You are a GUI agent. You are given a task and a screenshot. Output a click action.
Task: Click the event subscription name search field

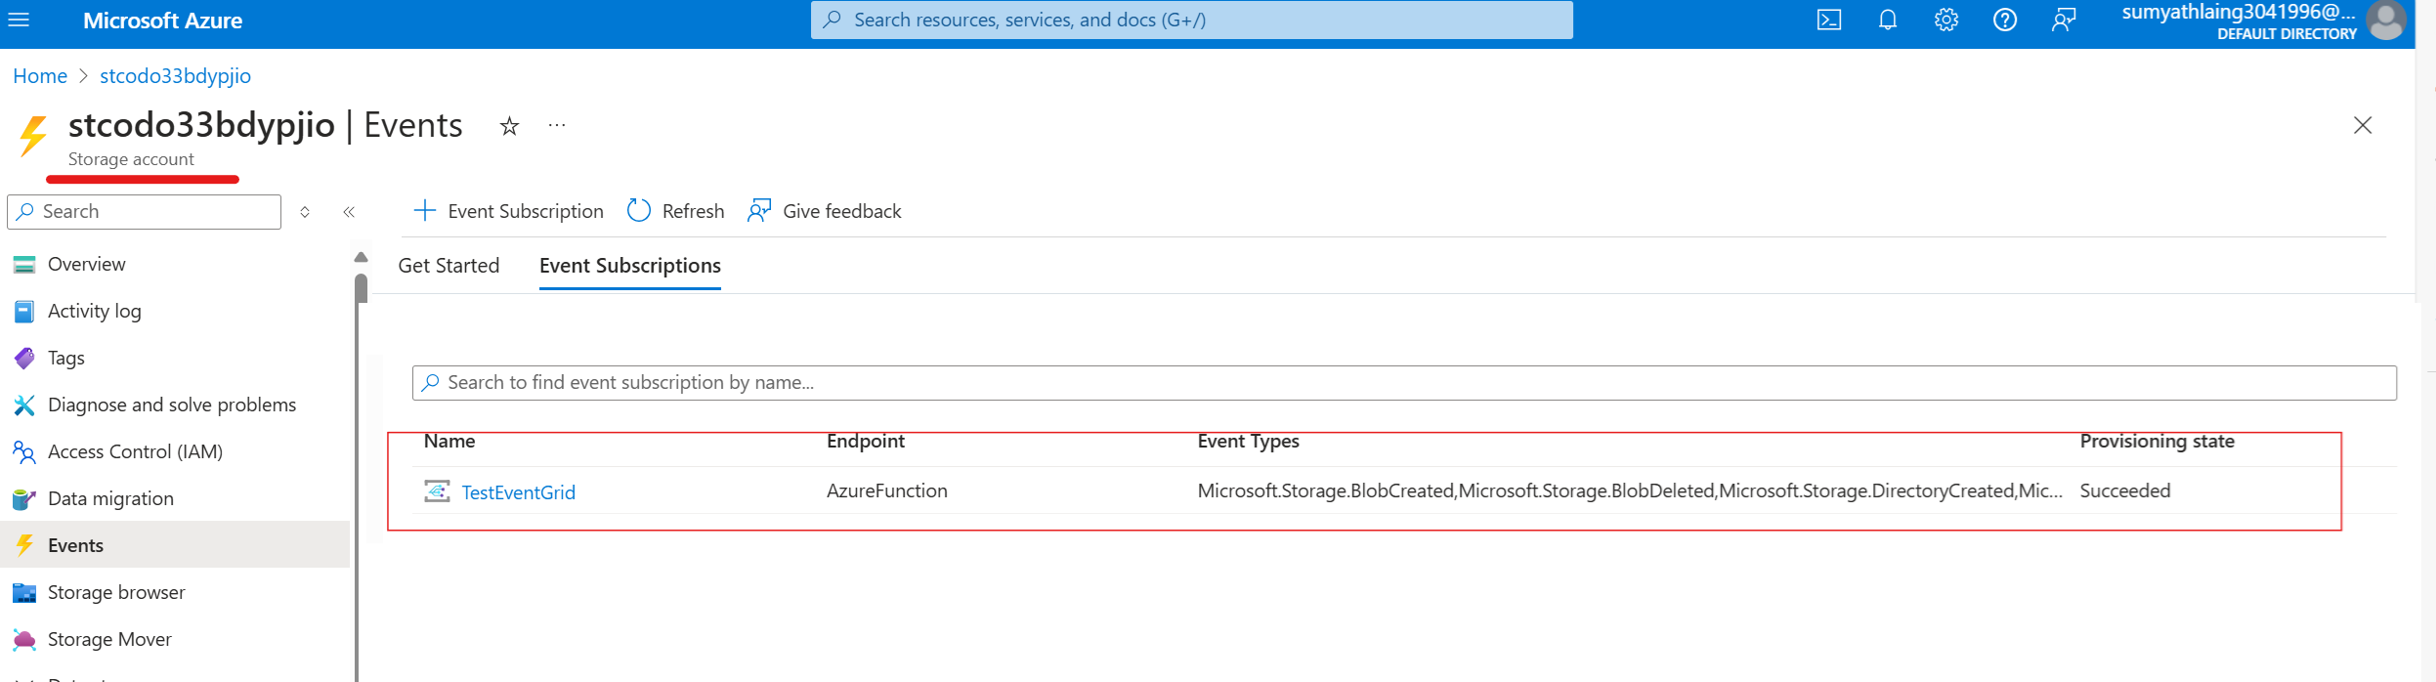(1404, 383)
